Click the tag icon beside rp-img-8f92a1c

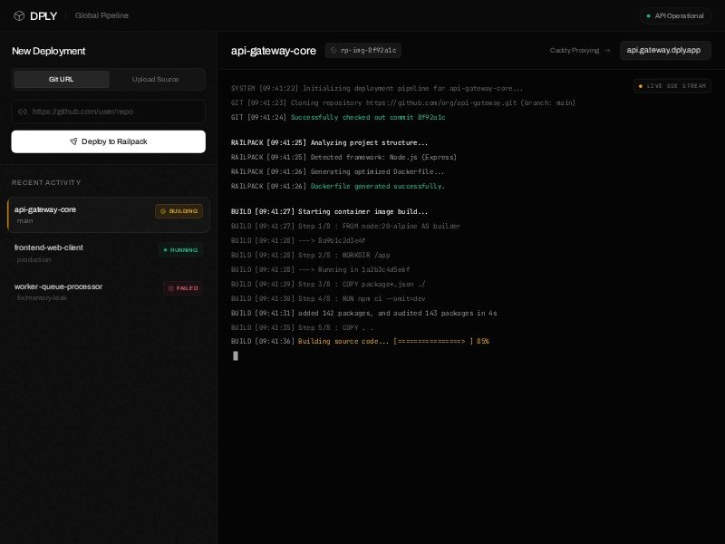click(x=333, y=51)
